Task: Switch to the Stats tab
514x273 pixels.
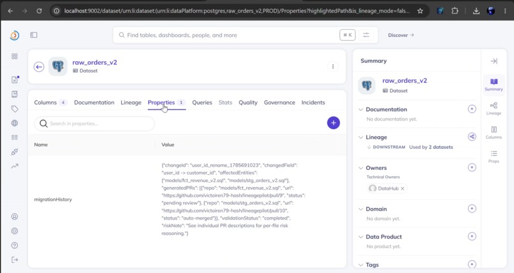Action: point(225,102)
